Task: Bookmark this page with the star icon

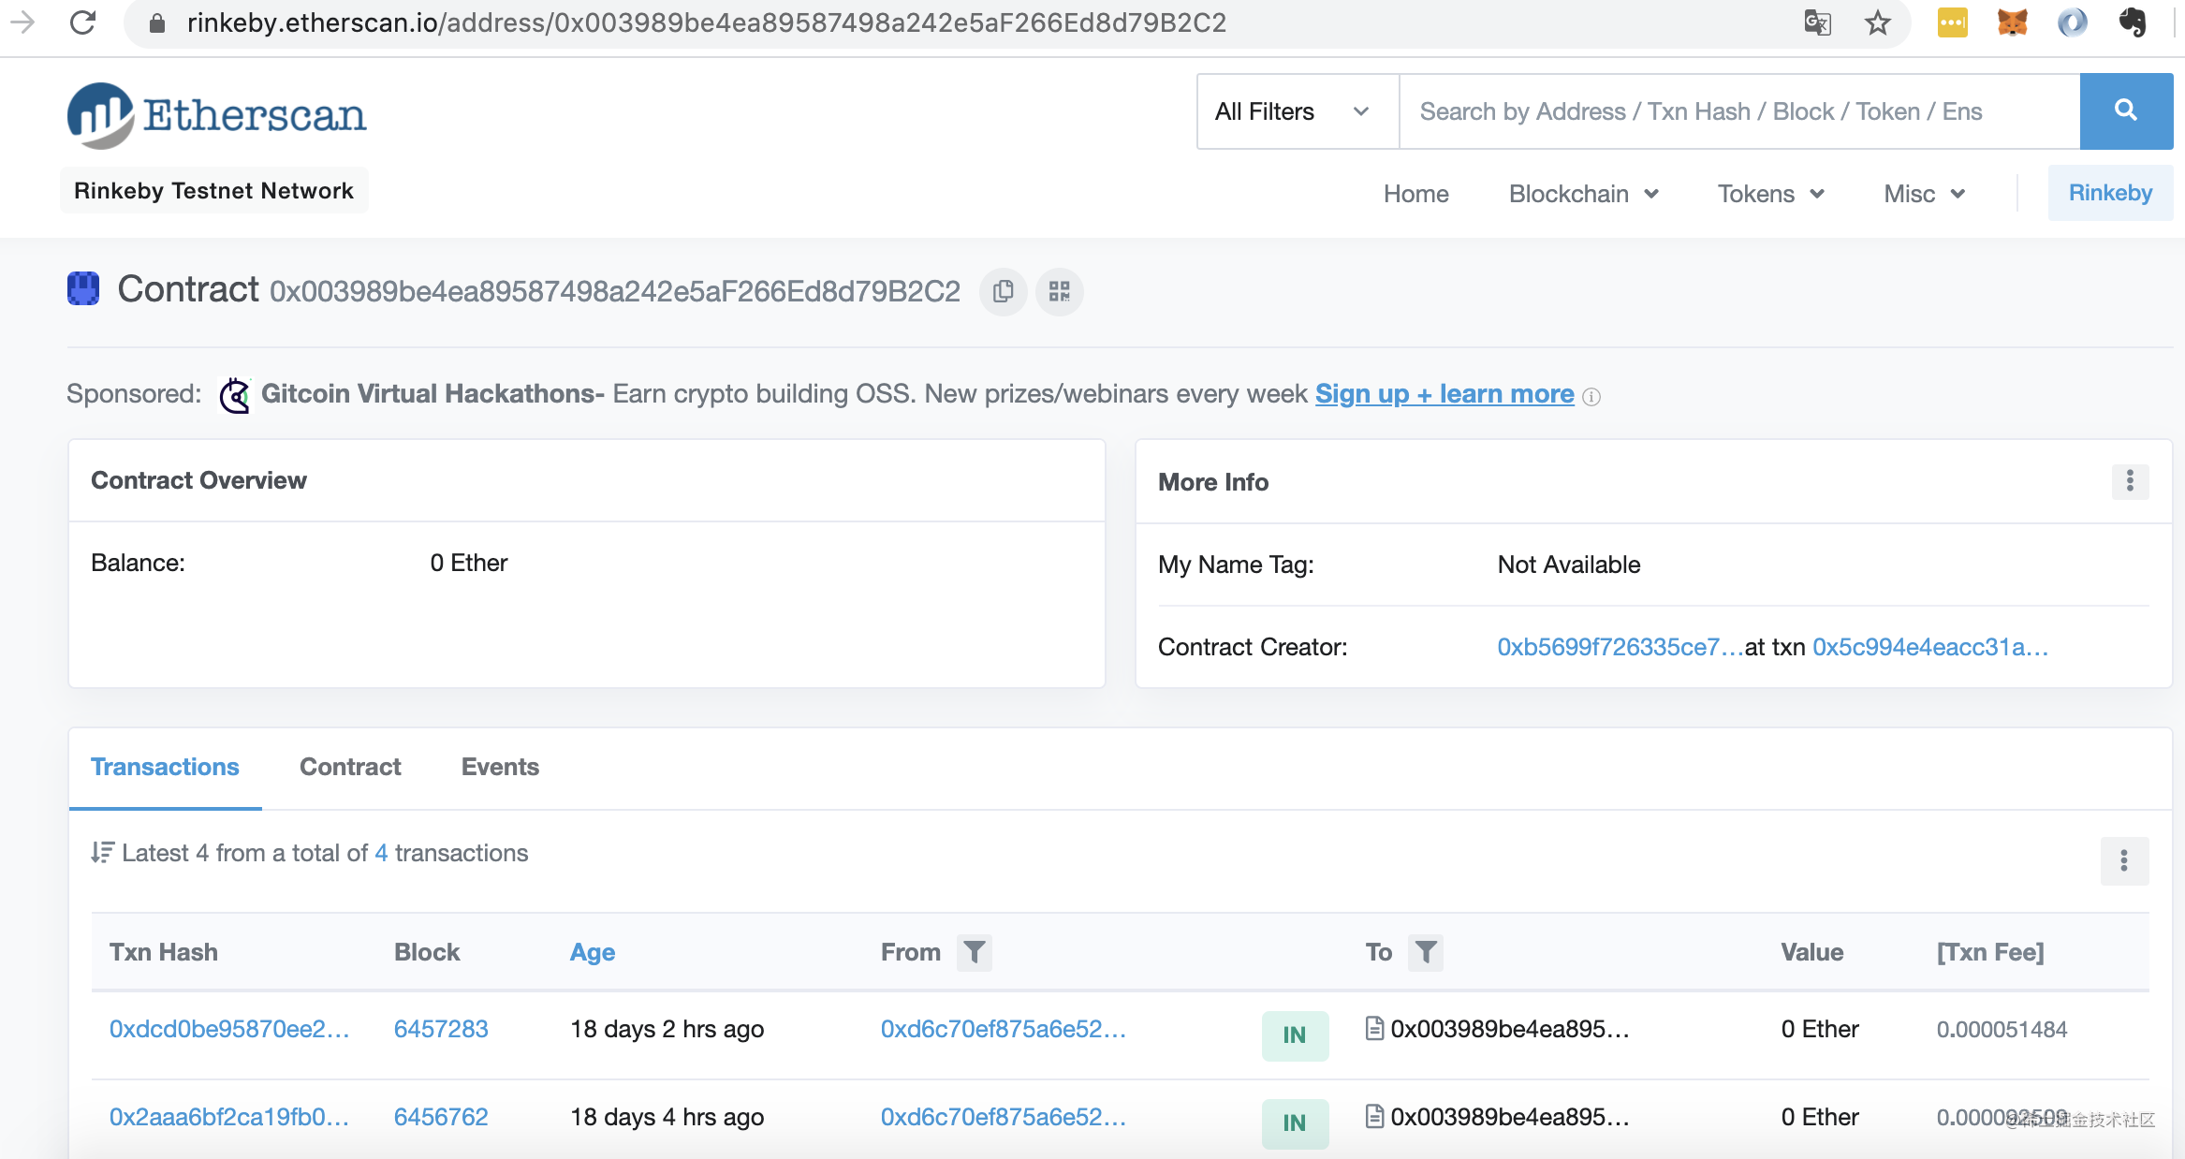Action: click(1878, 22)
